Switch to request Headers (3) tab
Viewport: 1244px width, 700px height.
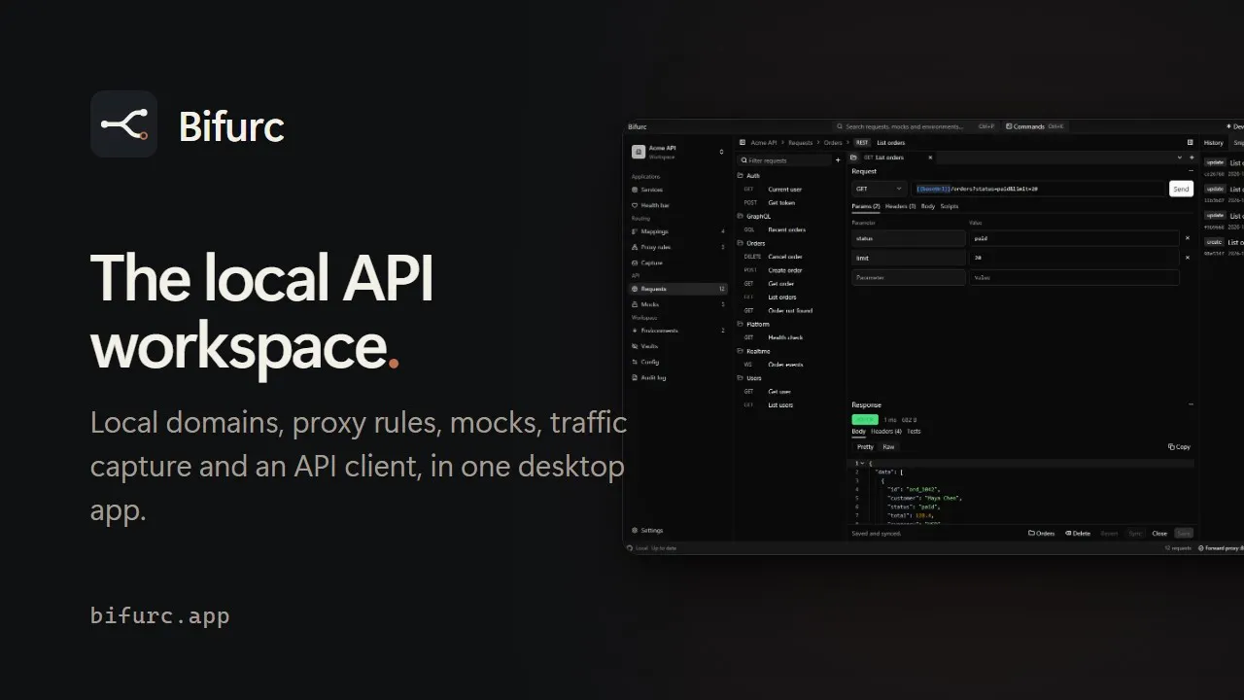point(900,206)
